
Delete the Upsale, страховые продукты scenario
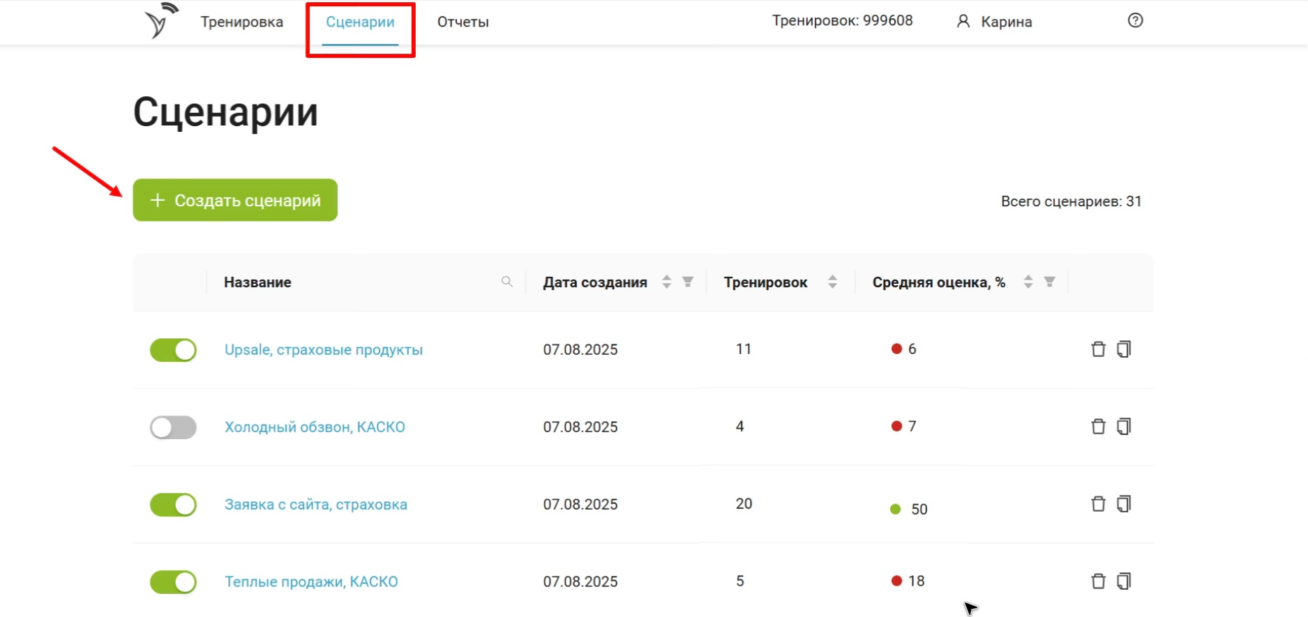coord(1098,349)
